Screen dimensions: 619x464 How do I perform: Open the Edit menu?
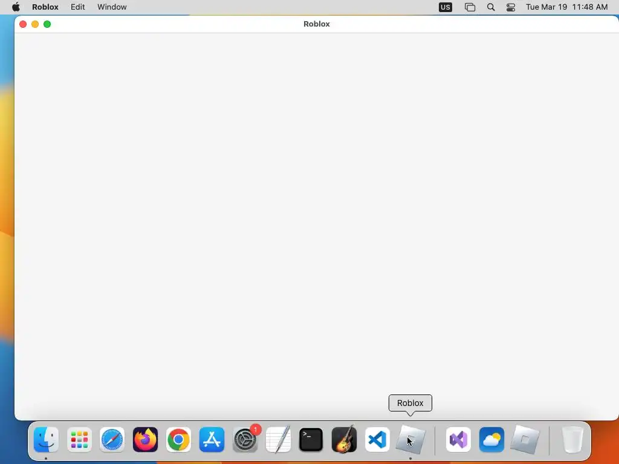78,7
